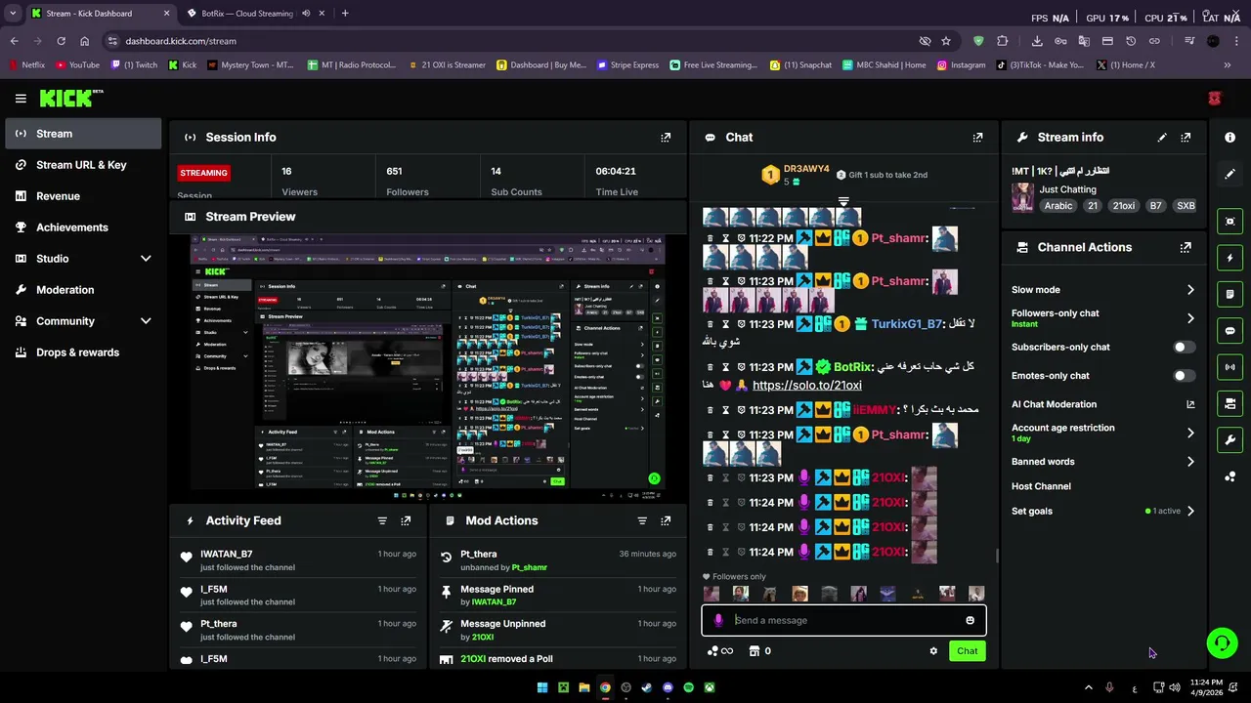Viewport: 1251px width, 703px height.
Task: Open the MBC Shahid bookmark
Action: click(883, 65)
